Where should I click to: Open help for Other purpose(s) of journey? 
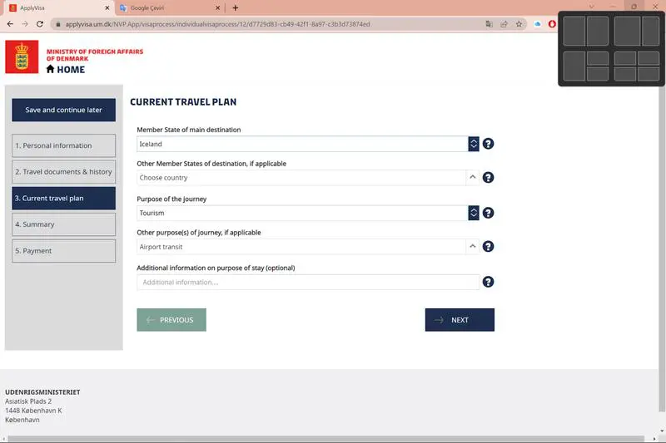pyautogui.click(x=488, y=246)
